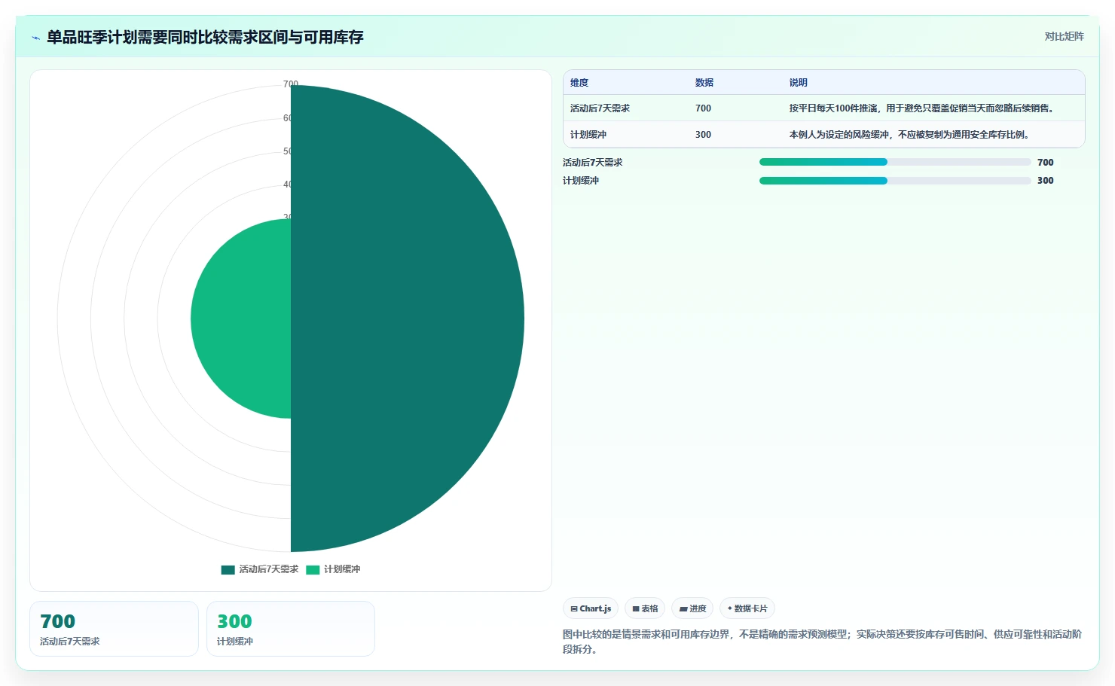Click the 700 cell in the table
Image resolution: width=1115 pixels, height=686 pixels.
pyautogui.click(x=703, y=108)
